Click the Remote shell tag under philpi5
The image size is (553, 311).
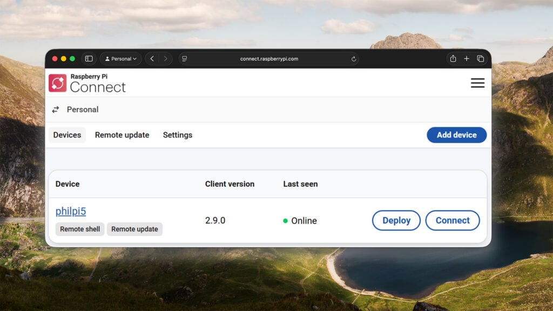click(x=79, y=229)
